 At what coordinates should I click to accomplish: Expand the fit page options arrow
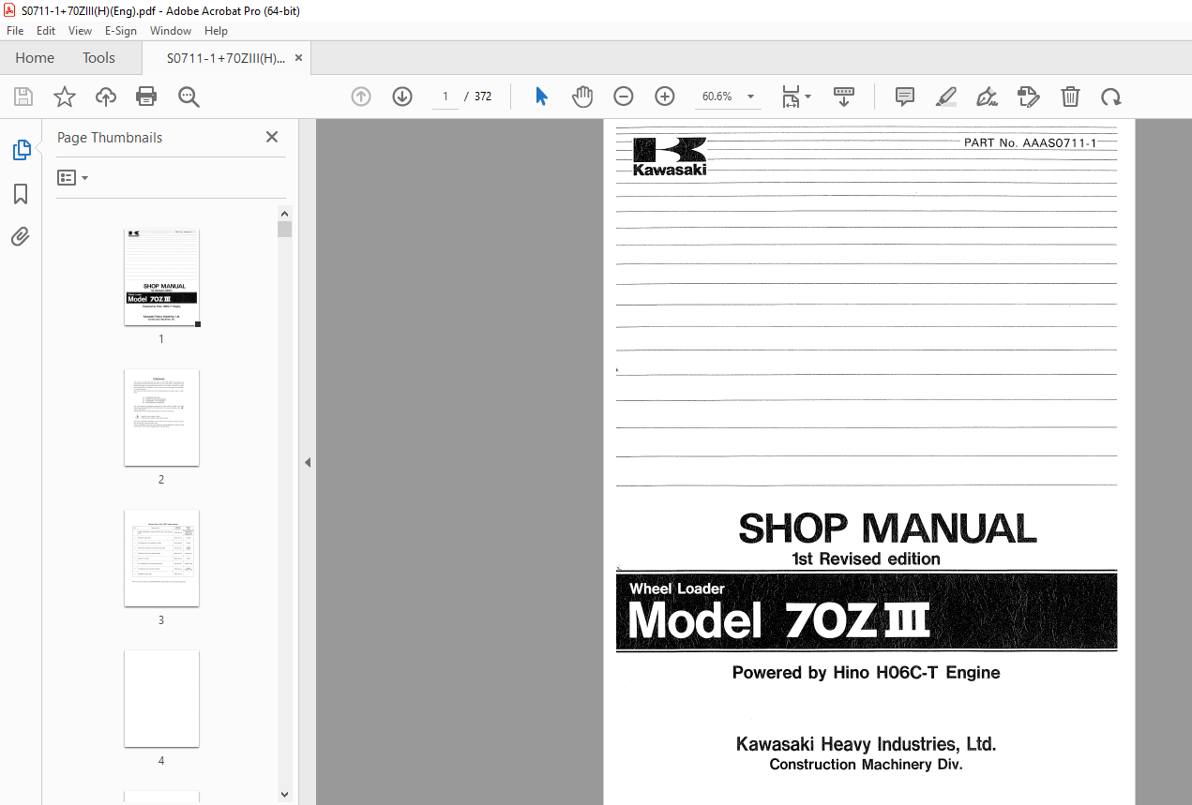pyautogui.click(x=808, y=97)
